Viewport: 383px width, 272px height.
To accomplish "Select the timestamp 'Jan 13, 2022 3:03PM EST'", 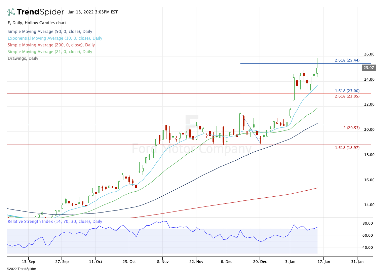I will [x=93, y=12].
